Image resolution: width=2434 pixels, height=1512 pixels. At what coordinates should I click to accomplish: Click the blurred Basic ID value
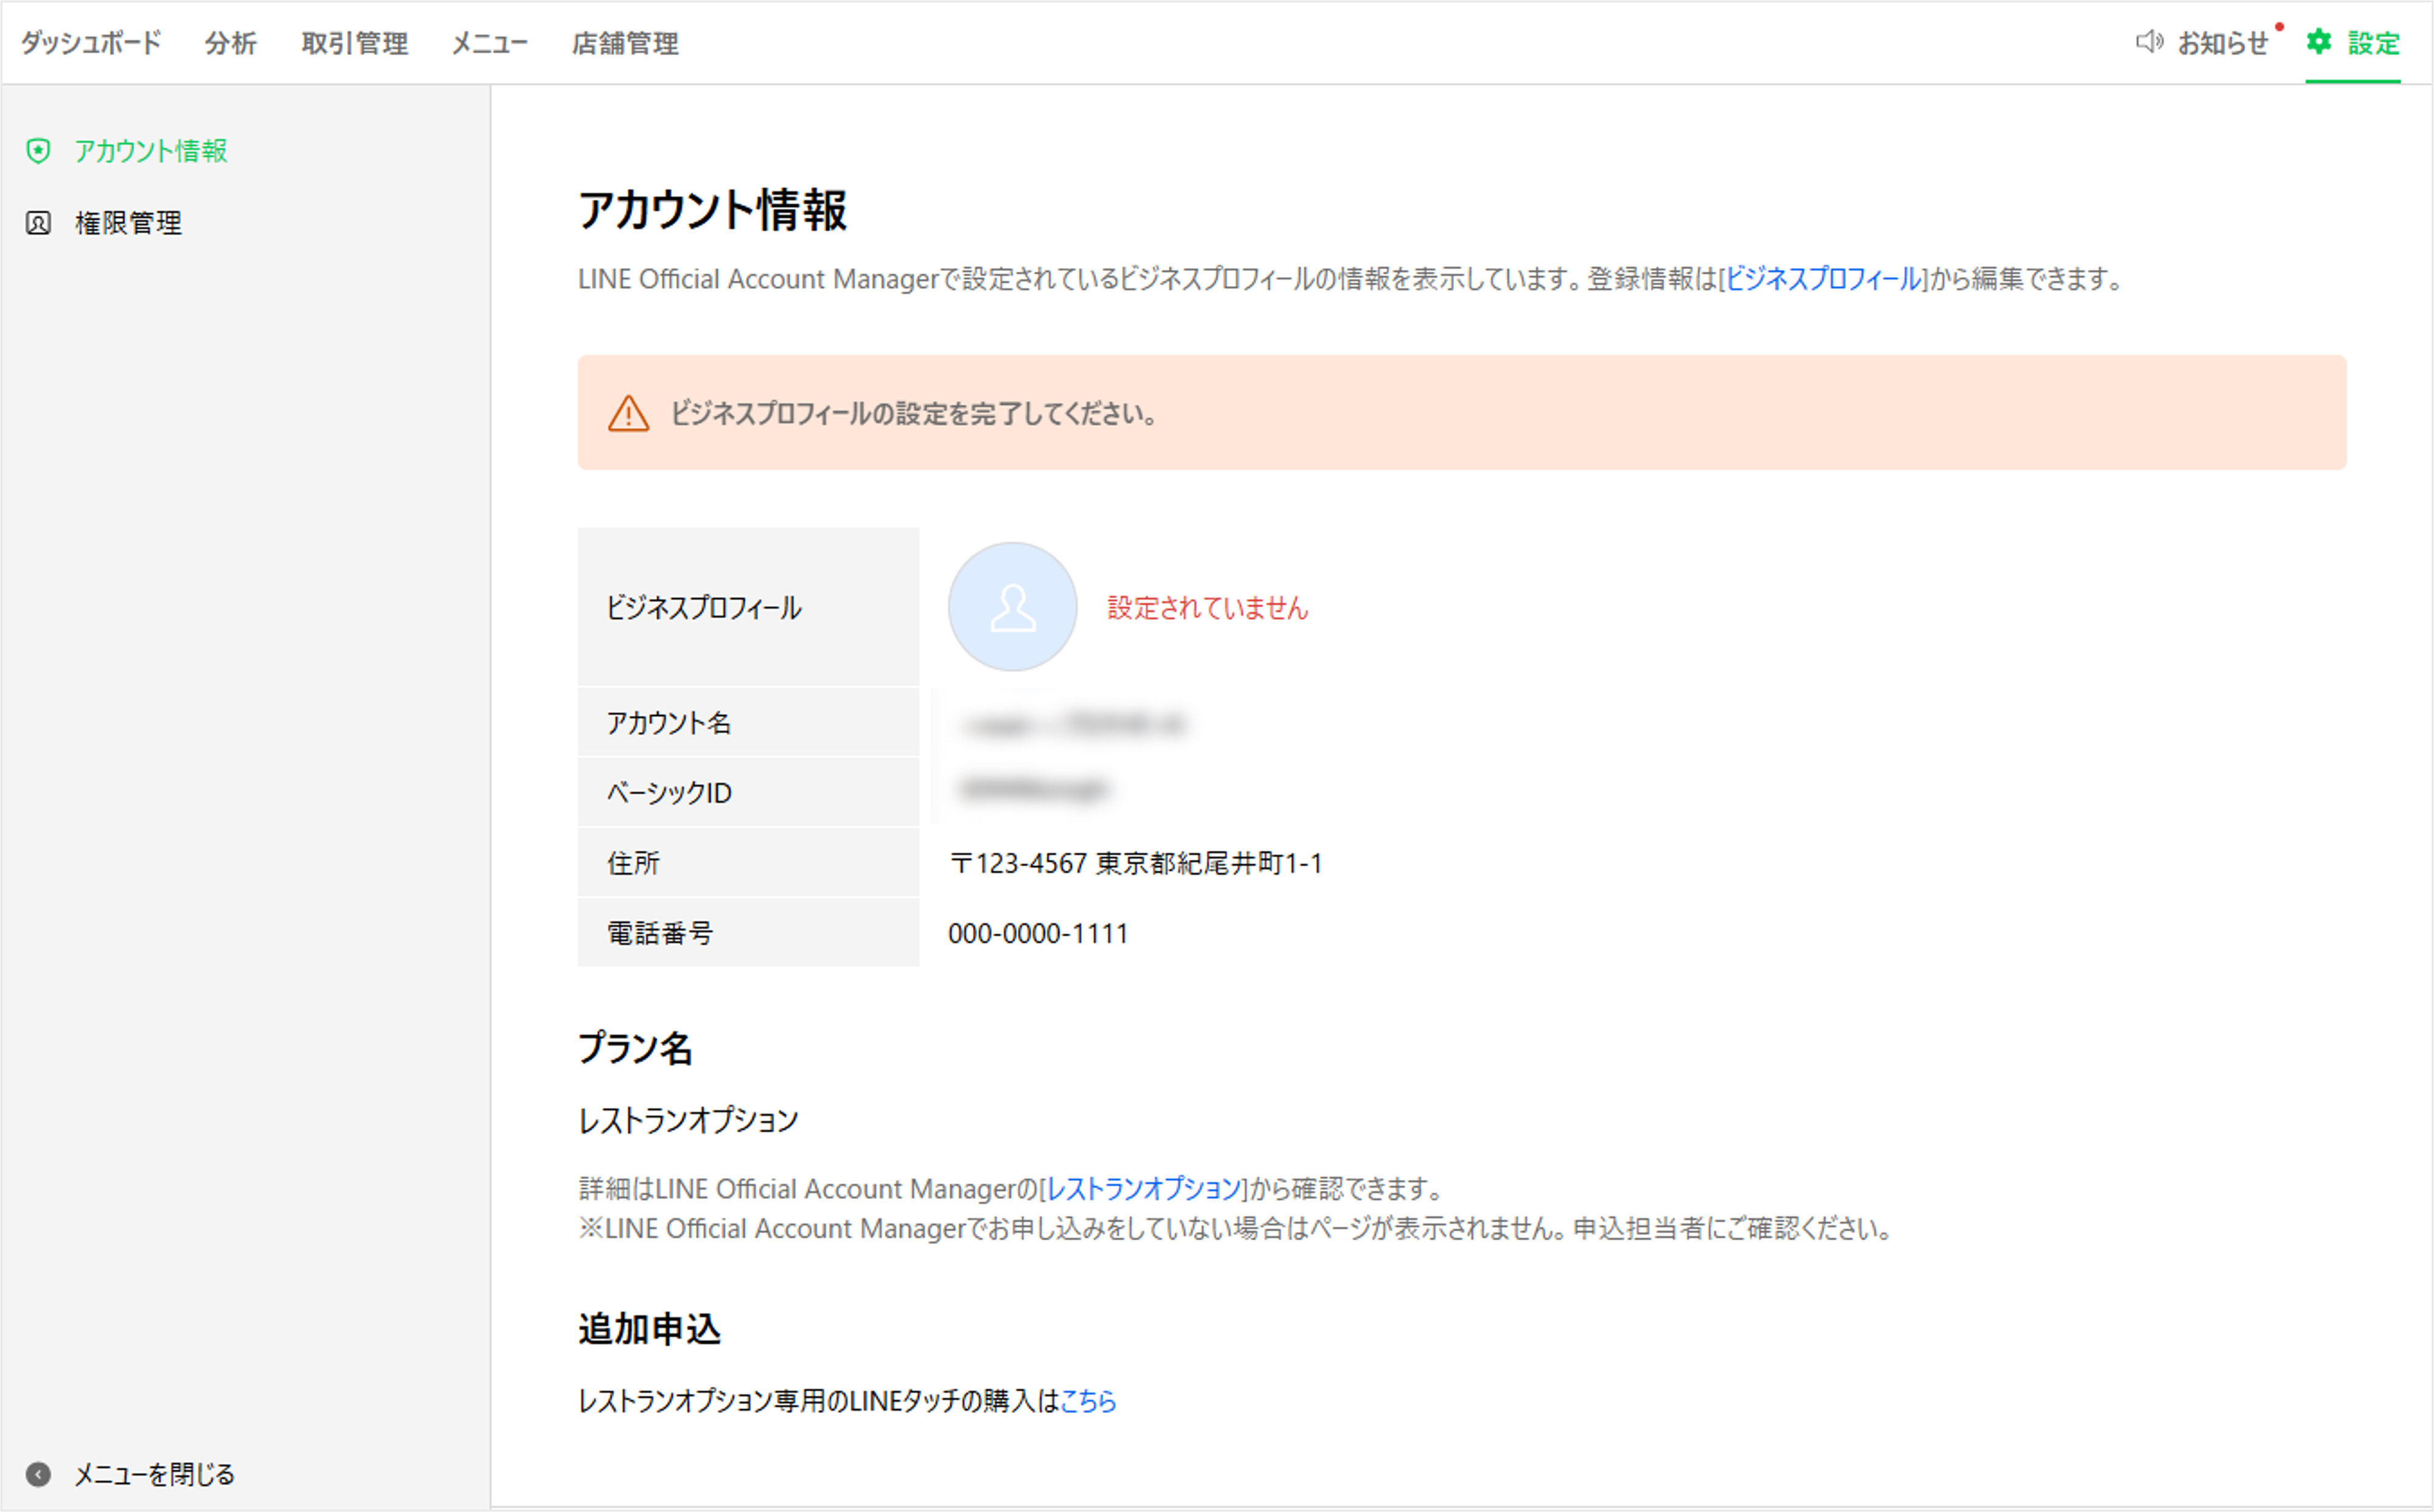1034,790
